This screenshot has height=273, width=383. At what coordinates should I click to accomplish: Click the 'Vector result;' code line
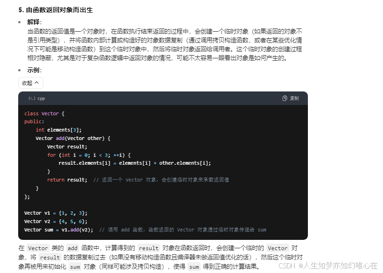(67, 147)
